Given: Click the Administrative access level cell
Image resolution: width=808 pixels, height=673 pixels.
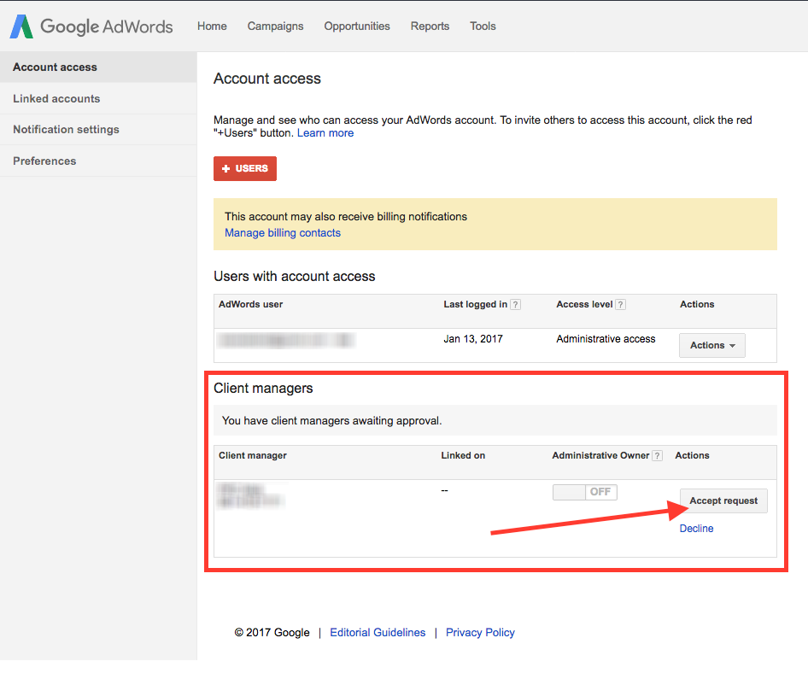Looking at the screenshot, I should pos(606,339).
